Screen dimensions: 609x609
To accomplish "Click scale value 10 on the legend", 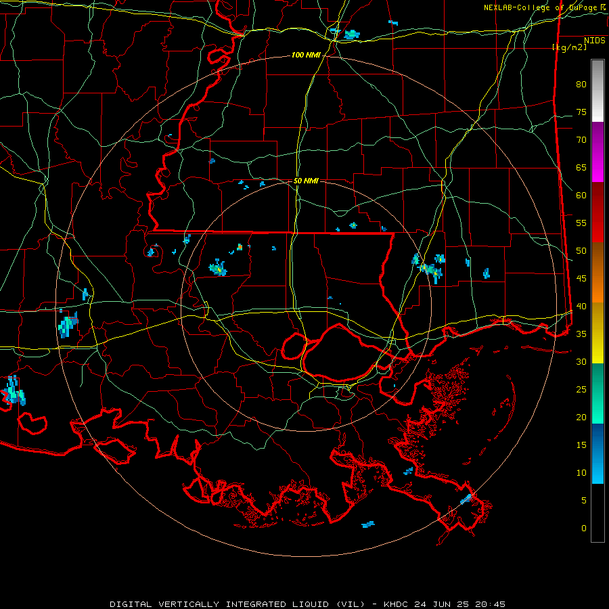I will pos(581,473).
